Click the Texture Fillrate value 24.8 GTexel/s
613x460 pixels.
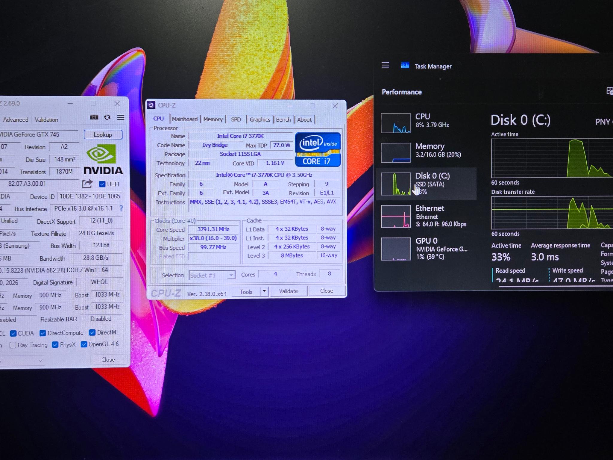tap(96, 233)
